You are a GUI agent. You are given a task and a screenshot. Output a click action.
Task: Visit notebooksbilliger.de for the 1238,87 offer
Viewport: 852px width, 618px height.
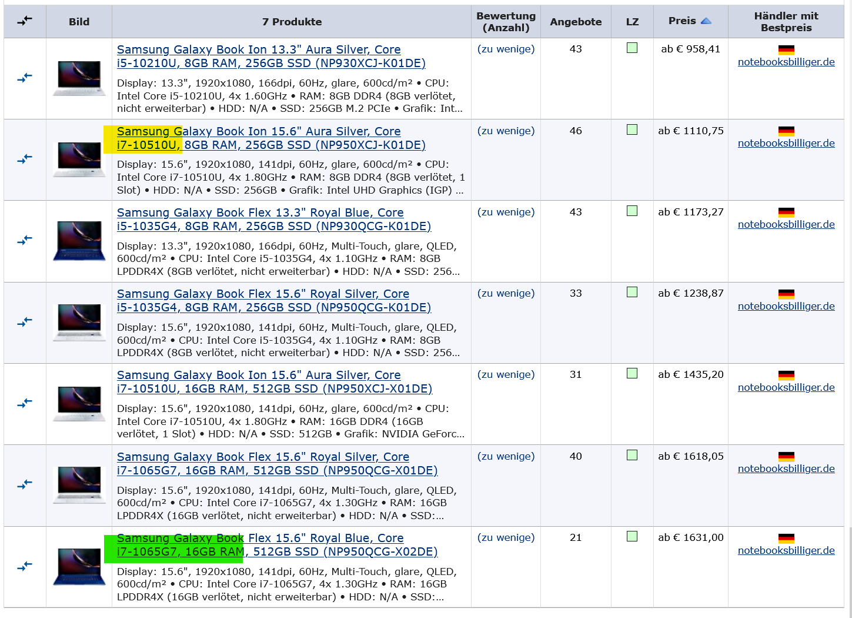[786, 306]
